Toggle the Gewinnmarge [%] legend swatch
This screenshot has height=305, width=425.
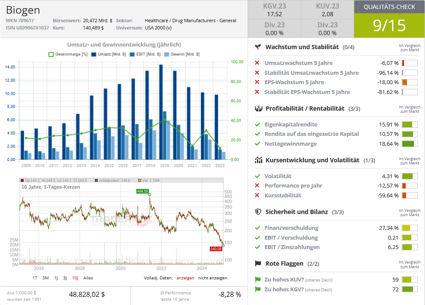(51, 54)
